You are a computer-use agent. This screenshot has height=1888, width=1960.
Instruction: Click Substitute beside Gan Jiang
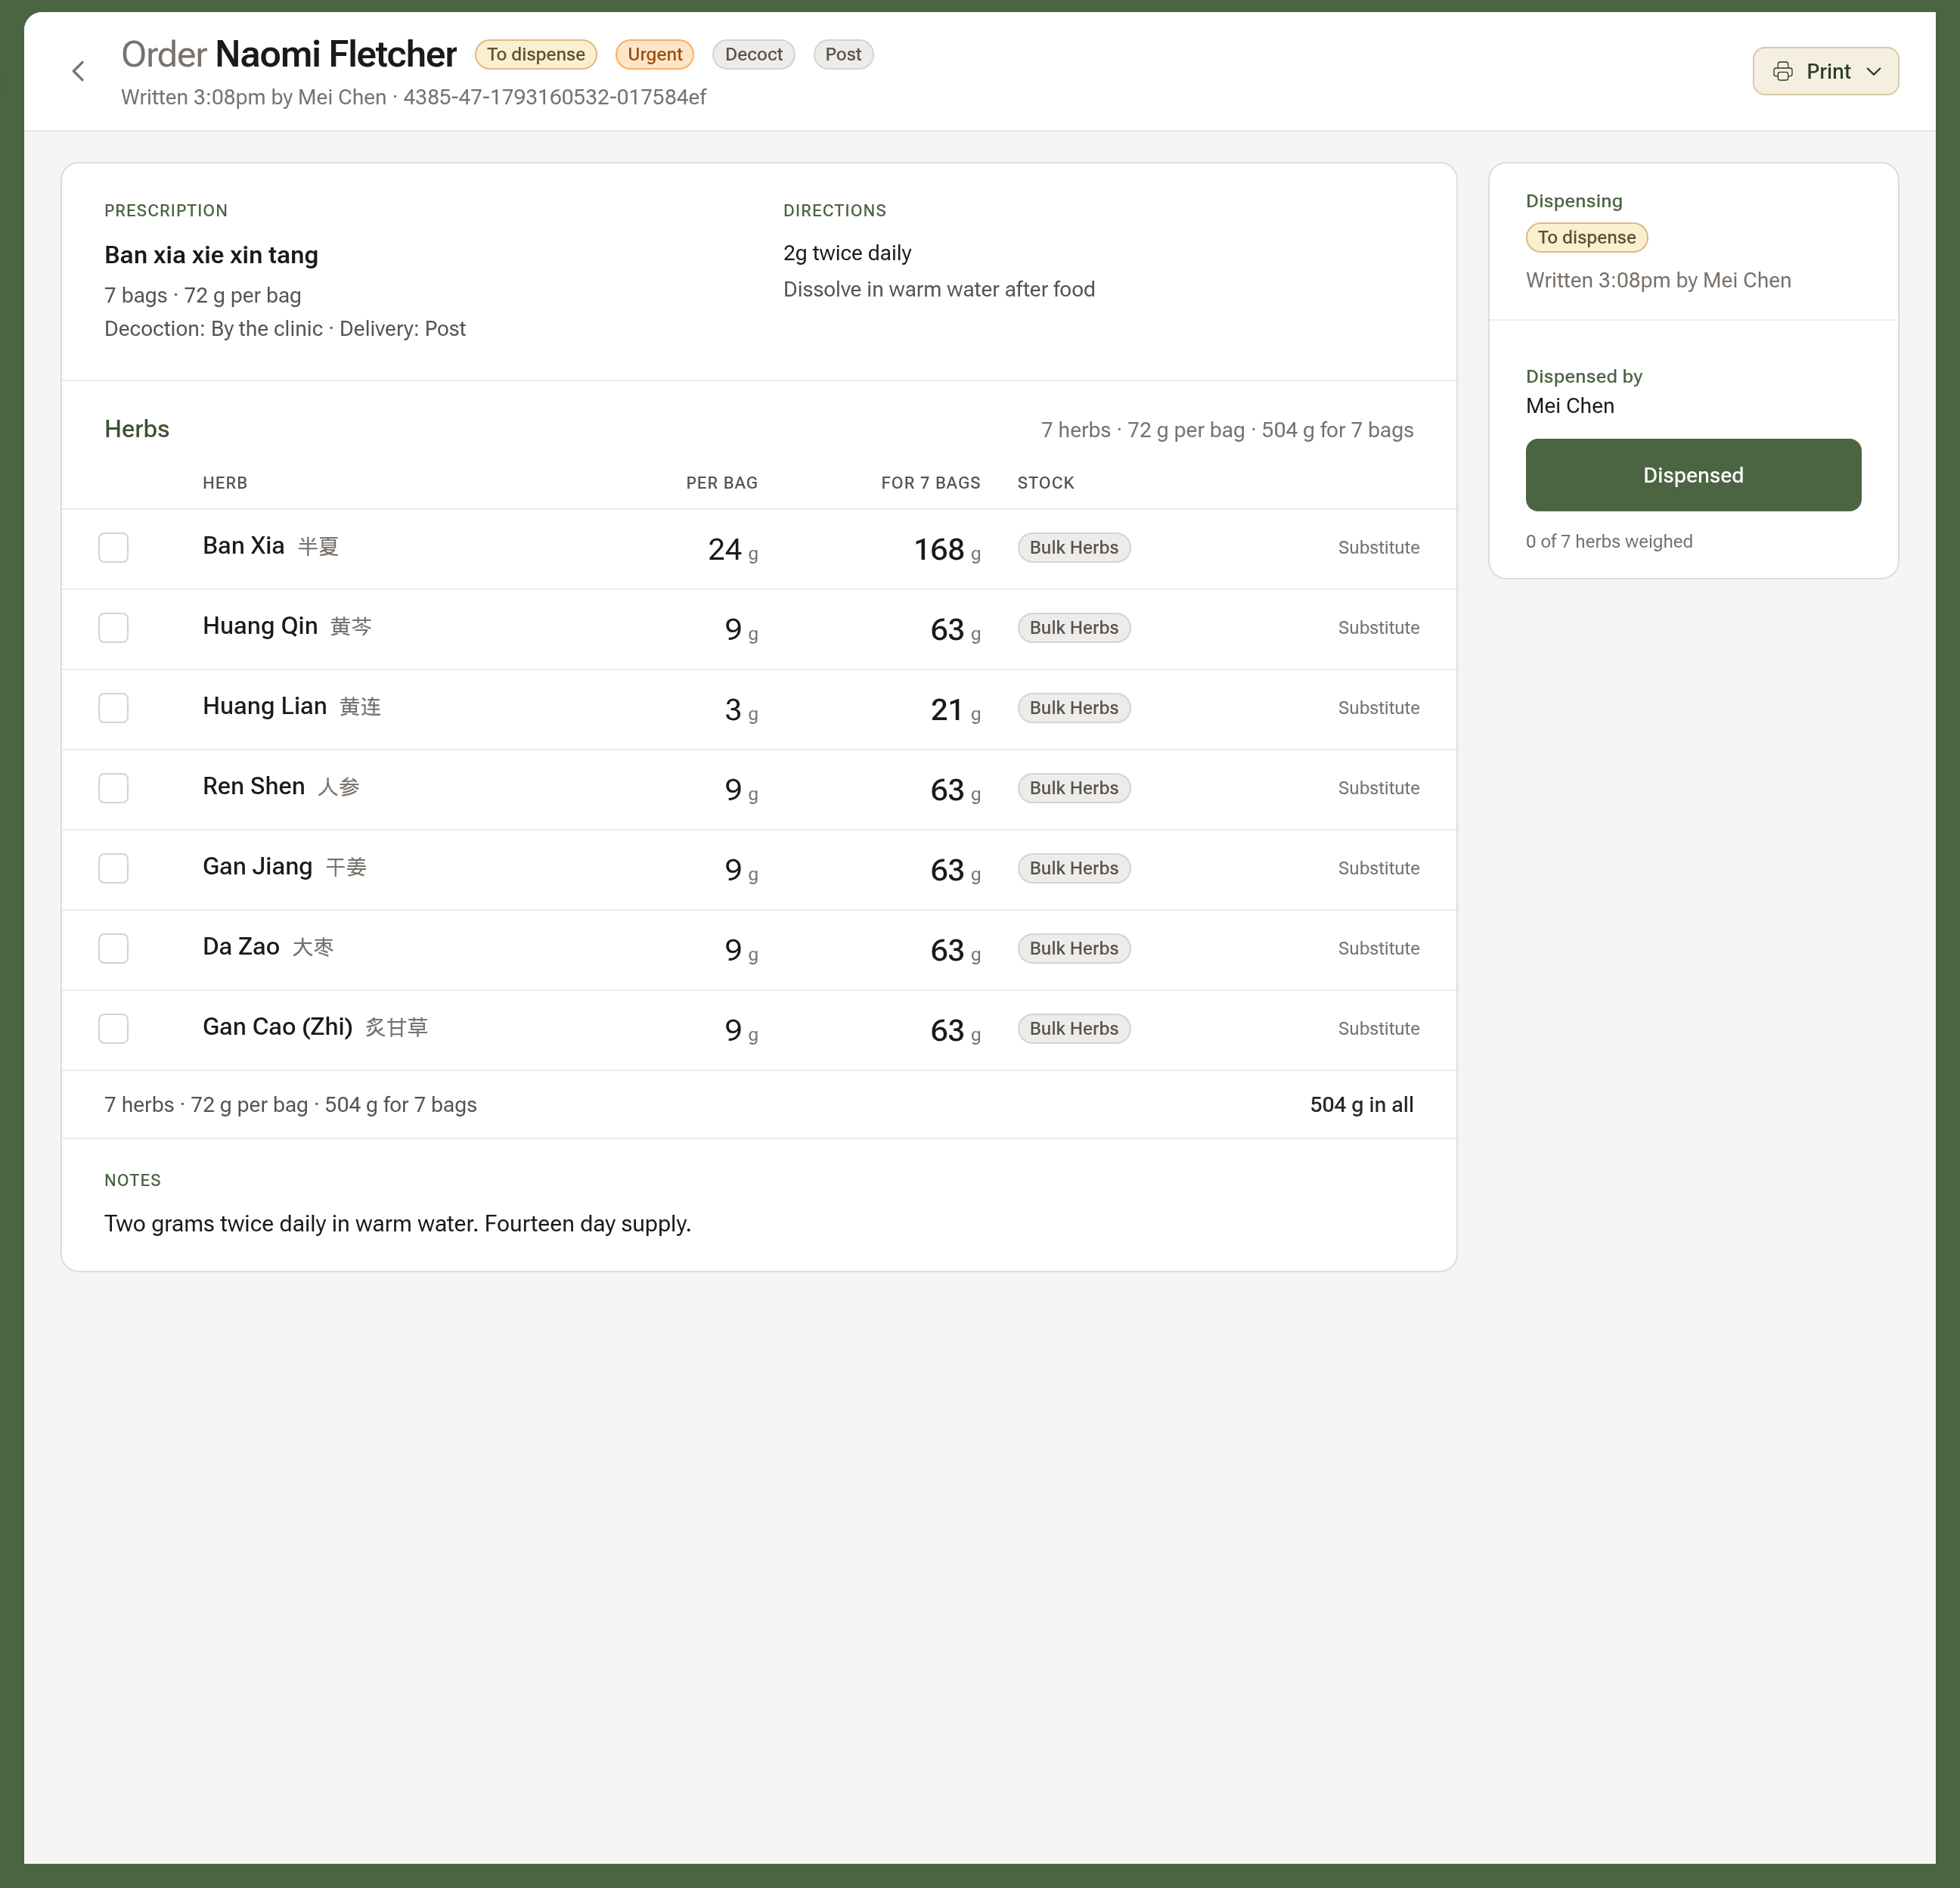(x=1378, y=868)
